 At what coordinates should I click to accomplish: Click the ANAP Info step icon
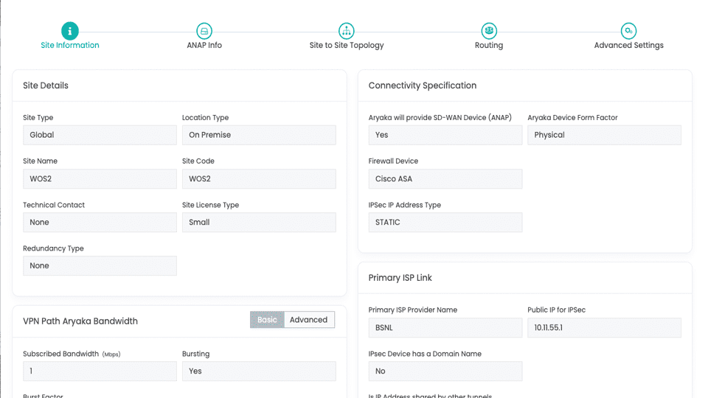click(204, 31)
